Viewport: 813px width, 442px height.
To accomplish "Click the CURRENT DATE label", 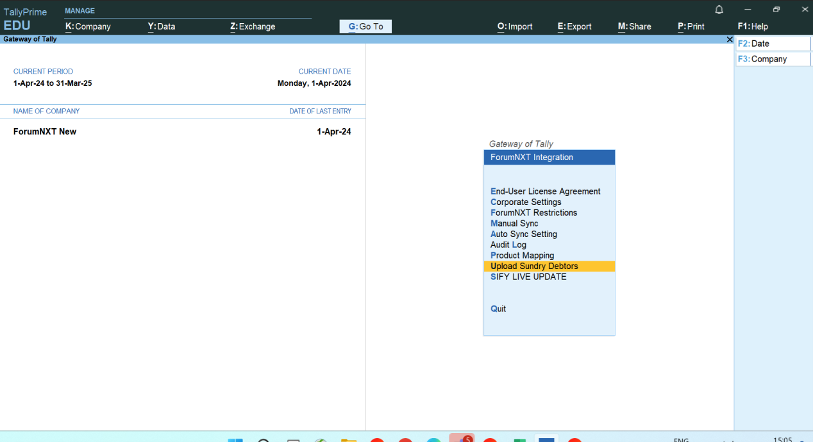I will pyautogui.click(x=324, y=71).
